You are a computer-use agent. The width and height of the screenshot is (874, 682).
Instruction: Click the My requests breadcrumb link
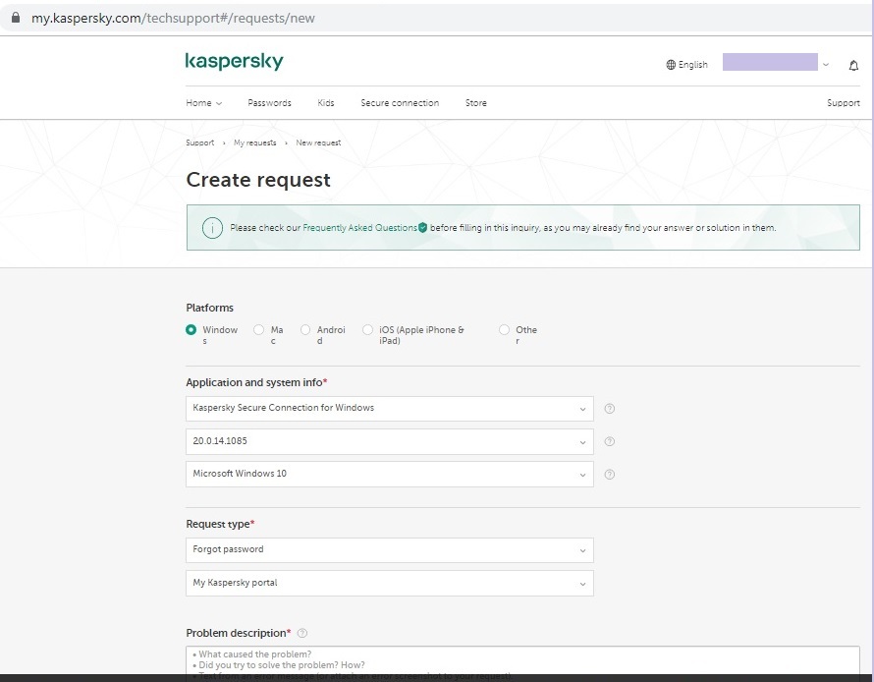254,142
